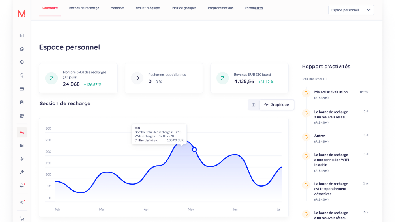Open the Mauvaise évaluation activity entry

pos(335,95)
